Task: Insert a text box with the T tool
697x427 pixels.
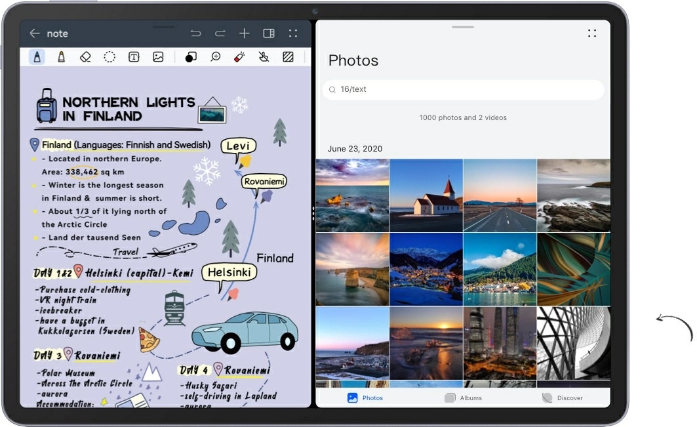Action: click(x=134, y=57)
